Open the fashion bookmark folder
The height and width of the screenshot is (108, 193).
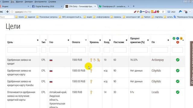146,17
